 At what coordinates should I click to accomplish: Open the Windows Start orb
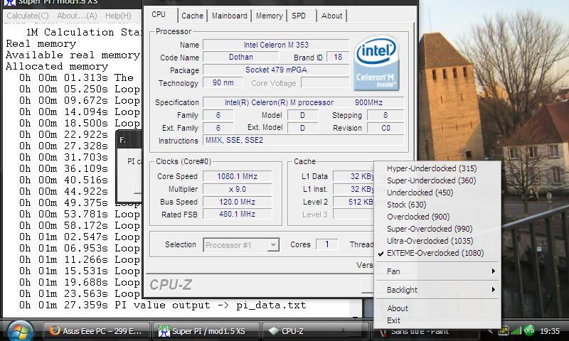click(x=21, y=331)
